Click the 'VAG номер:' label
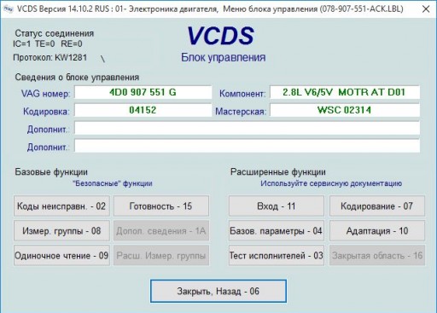437x313 pixels. [45, 94]
